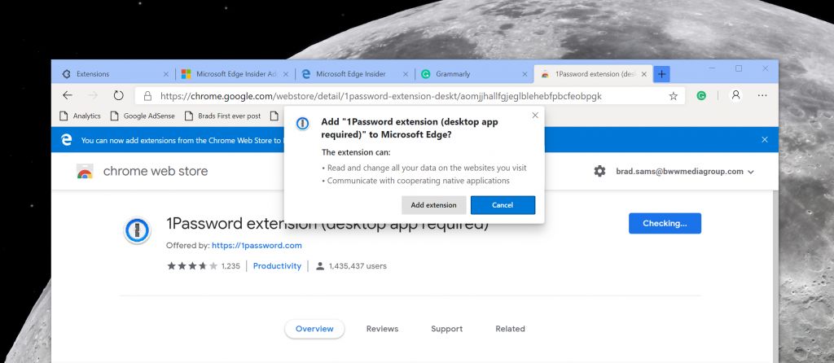This screenshot has height=363, width=834.
Task: Open the Productivity category link
Action: (277, 266)
